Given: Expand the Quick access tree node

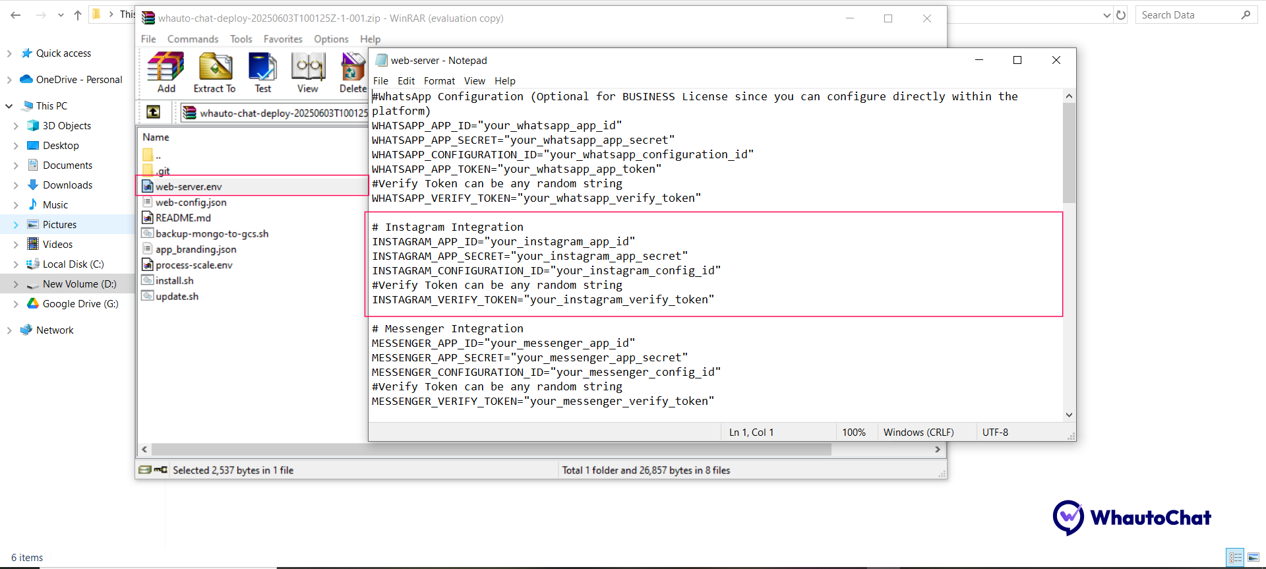Looking at the screenshot, I should click(9, 53).
